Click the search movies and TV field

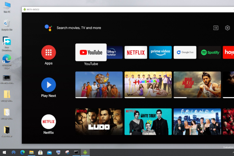(x=79, y=28)
